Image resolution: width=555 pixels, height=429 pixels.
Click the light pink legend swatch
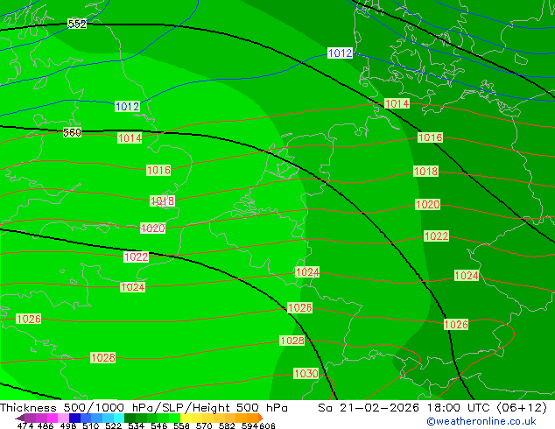63,418
